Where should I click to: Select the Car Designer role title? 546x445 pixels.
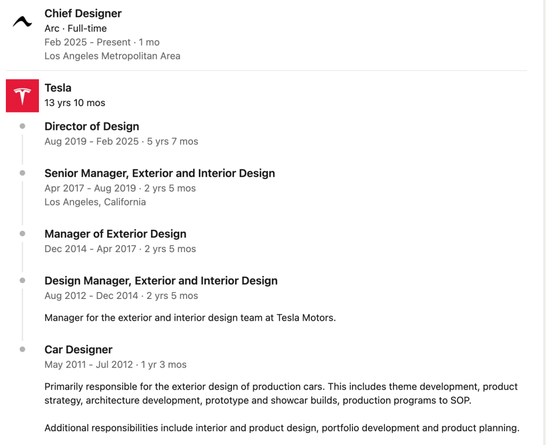point(78,350)
